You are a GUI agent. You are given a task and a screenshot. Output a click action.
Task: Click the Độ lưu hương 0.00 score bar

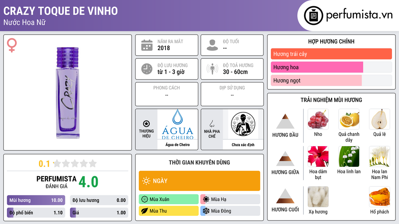click(99, 200)
